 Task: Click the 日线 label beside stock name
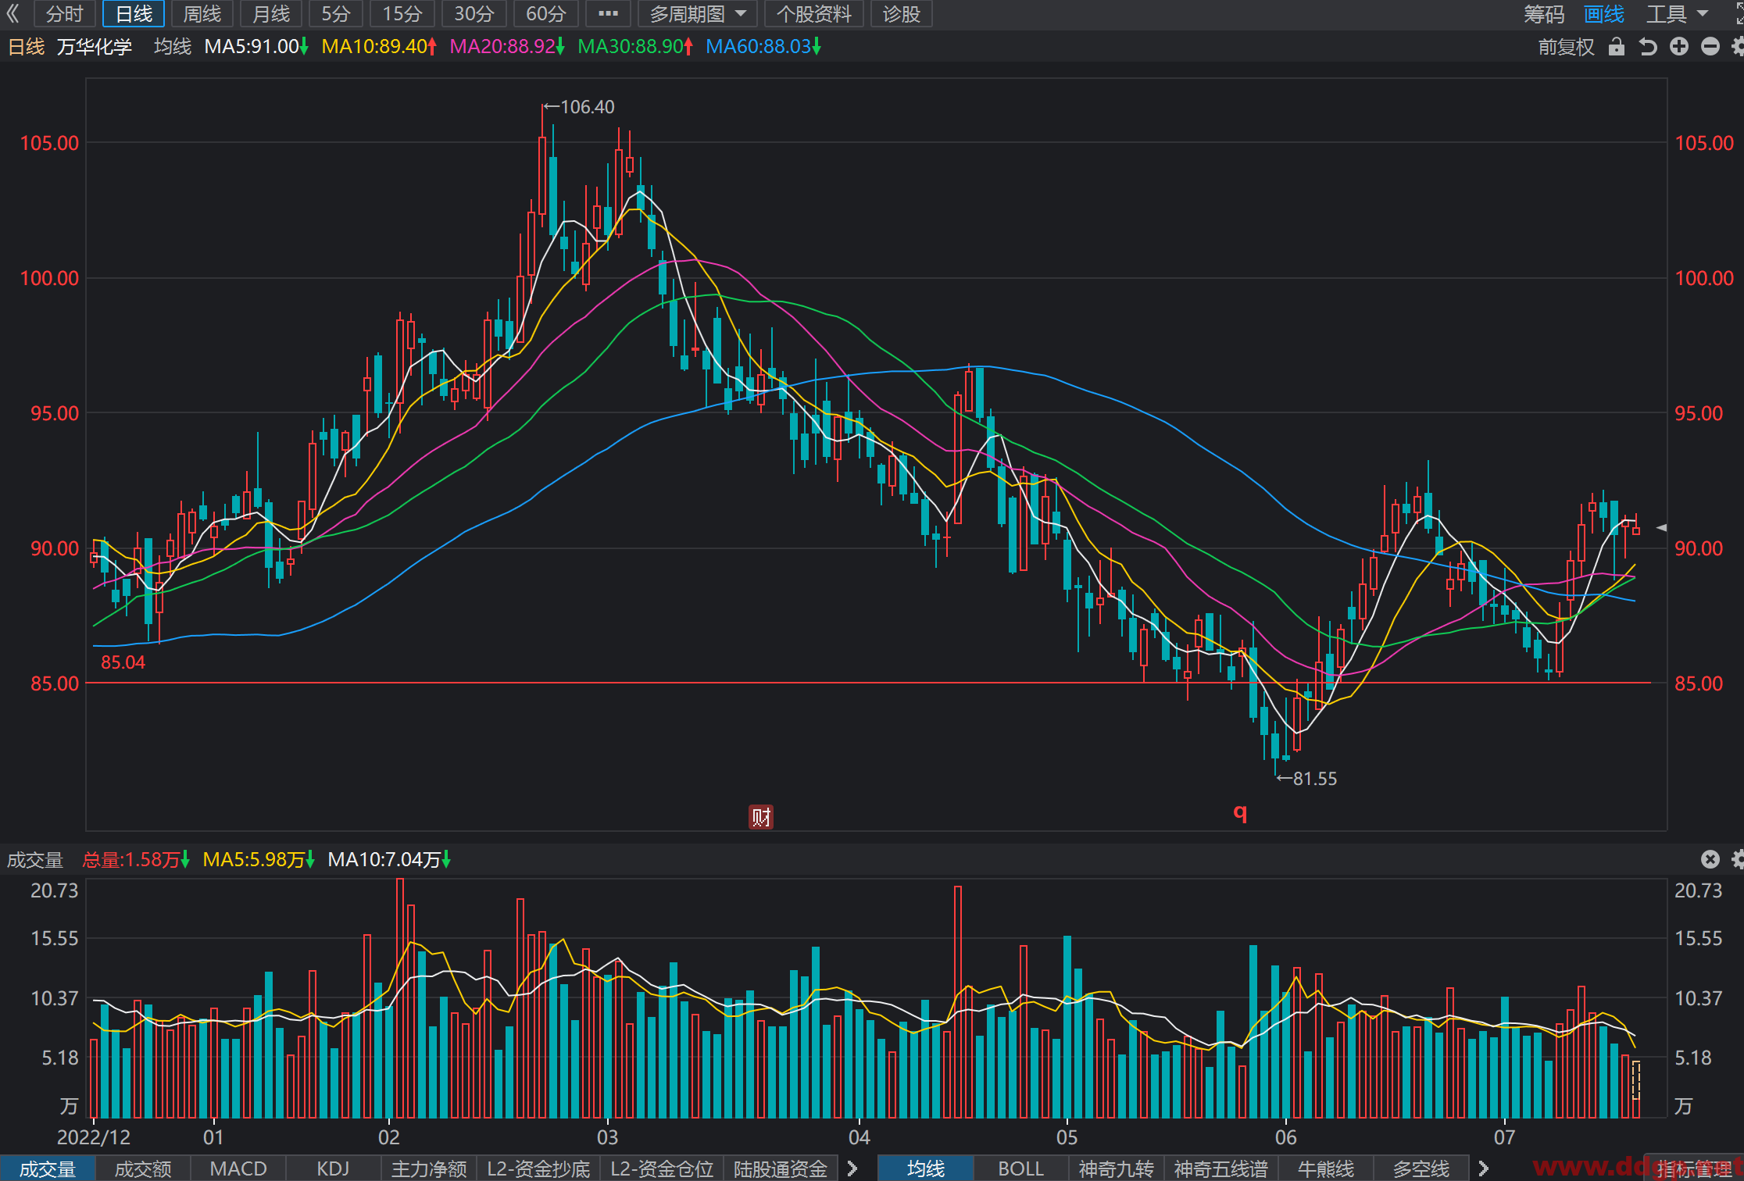coord(27,47)
